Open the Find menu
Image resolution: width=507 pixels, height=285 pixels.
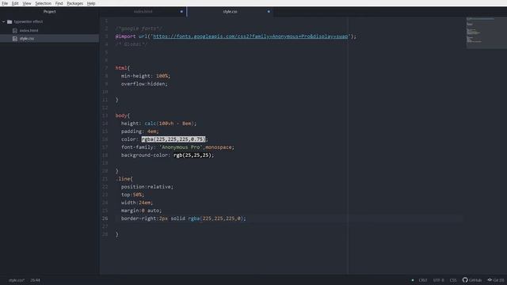tap(59, 3)
